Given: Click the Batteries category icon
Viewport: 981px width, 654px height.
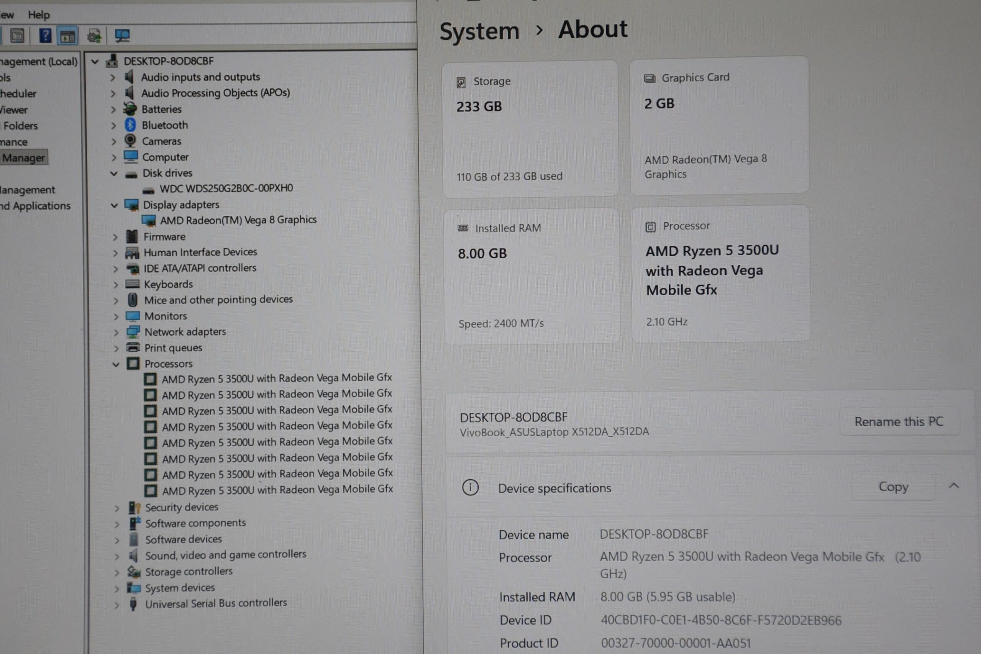Looking at the screenshot, I should pyautogui.click(x=130, y=109).
